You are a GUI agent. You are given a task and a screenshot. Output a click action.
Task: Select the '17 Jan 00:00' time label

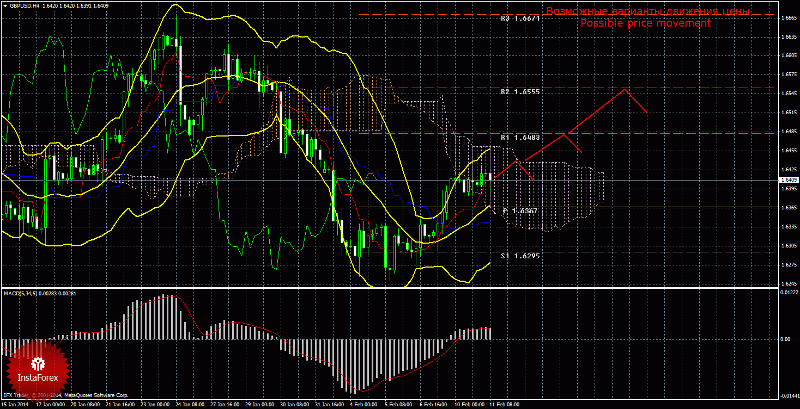(x=50, y=405)
